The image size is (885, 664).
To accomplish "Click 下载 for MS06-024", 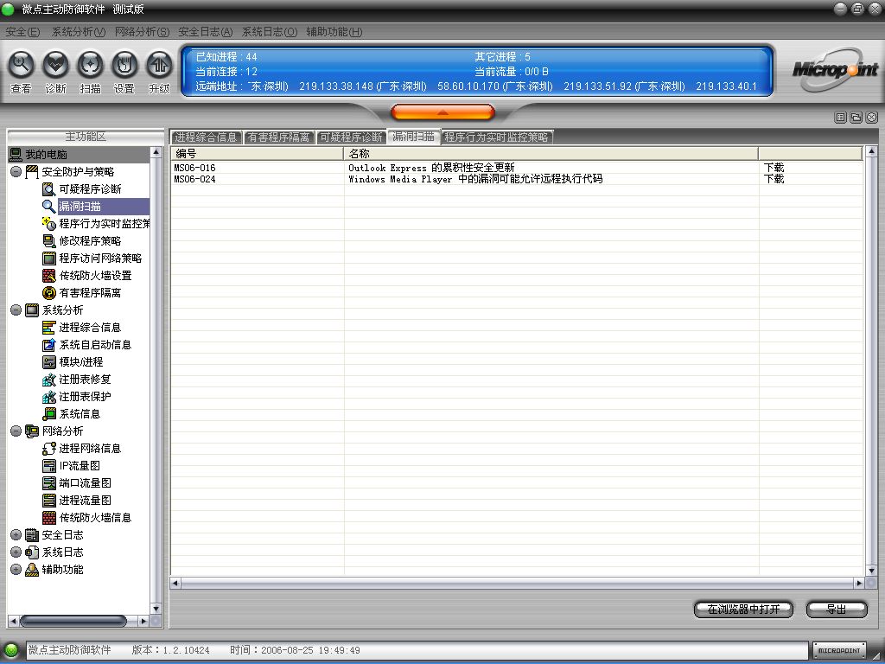I will click(774, 179).
